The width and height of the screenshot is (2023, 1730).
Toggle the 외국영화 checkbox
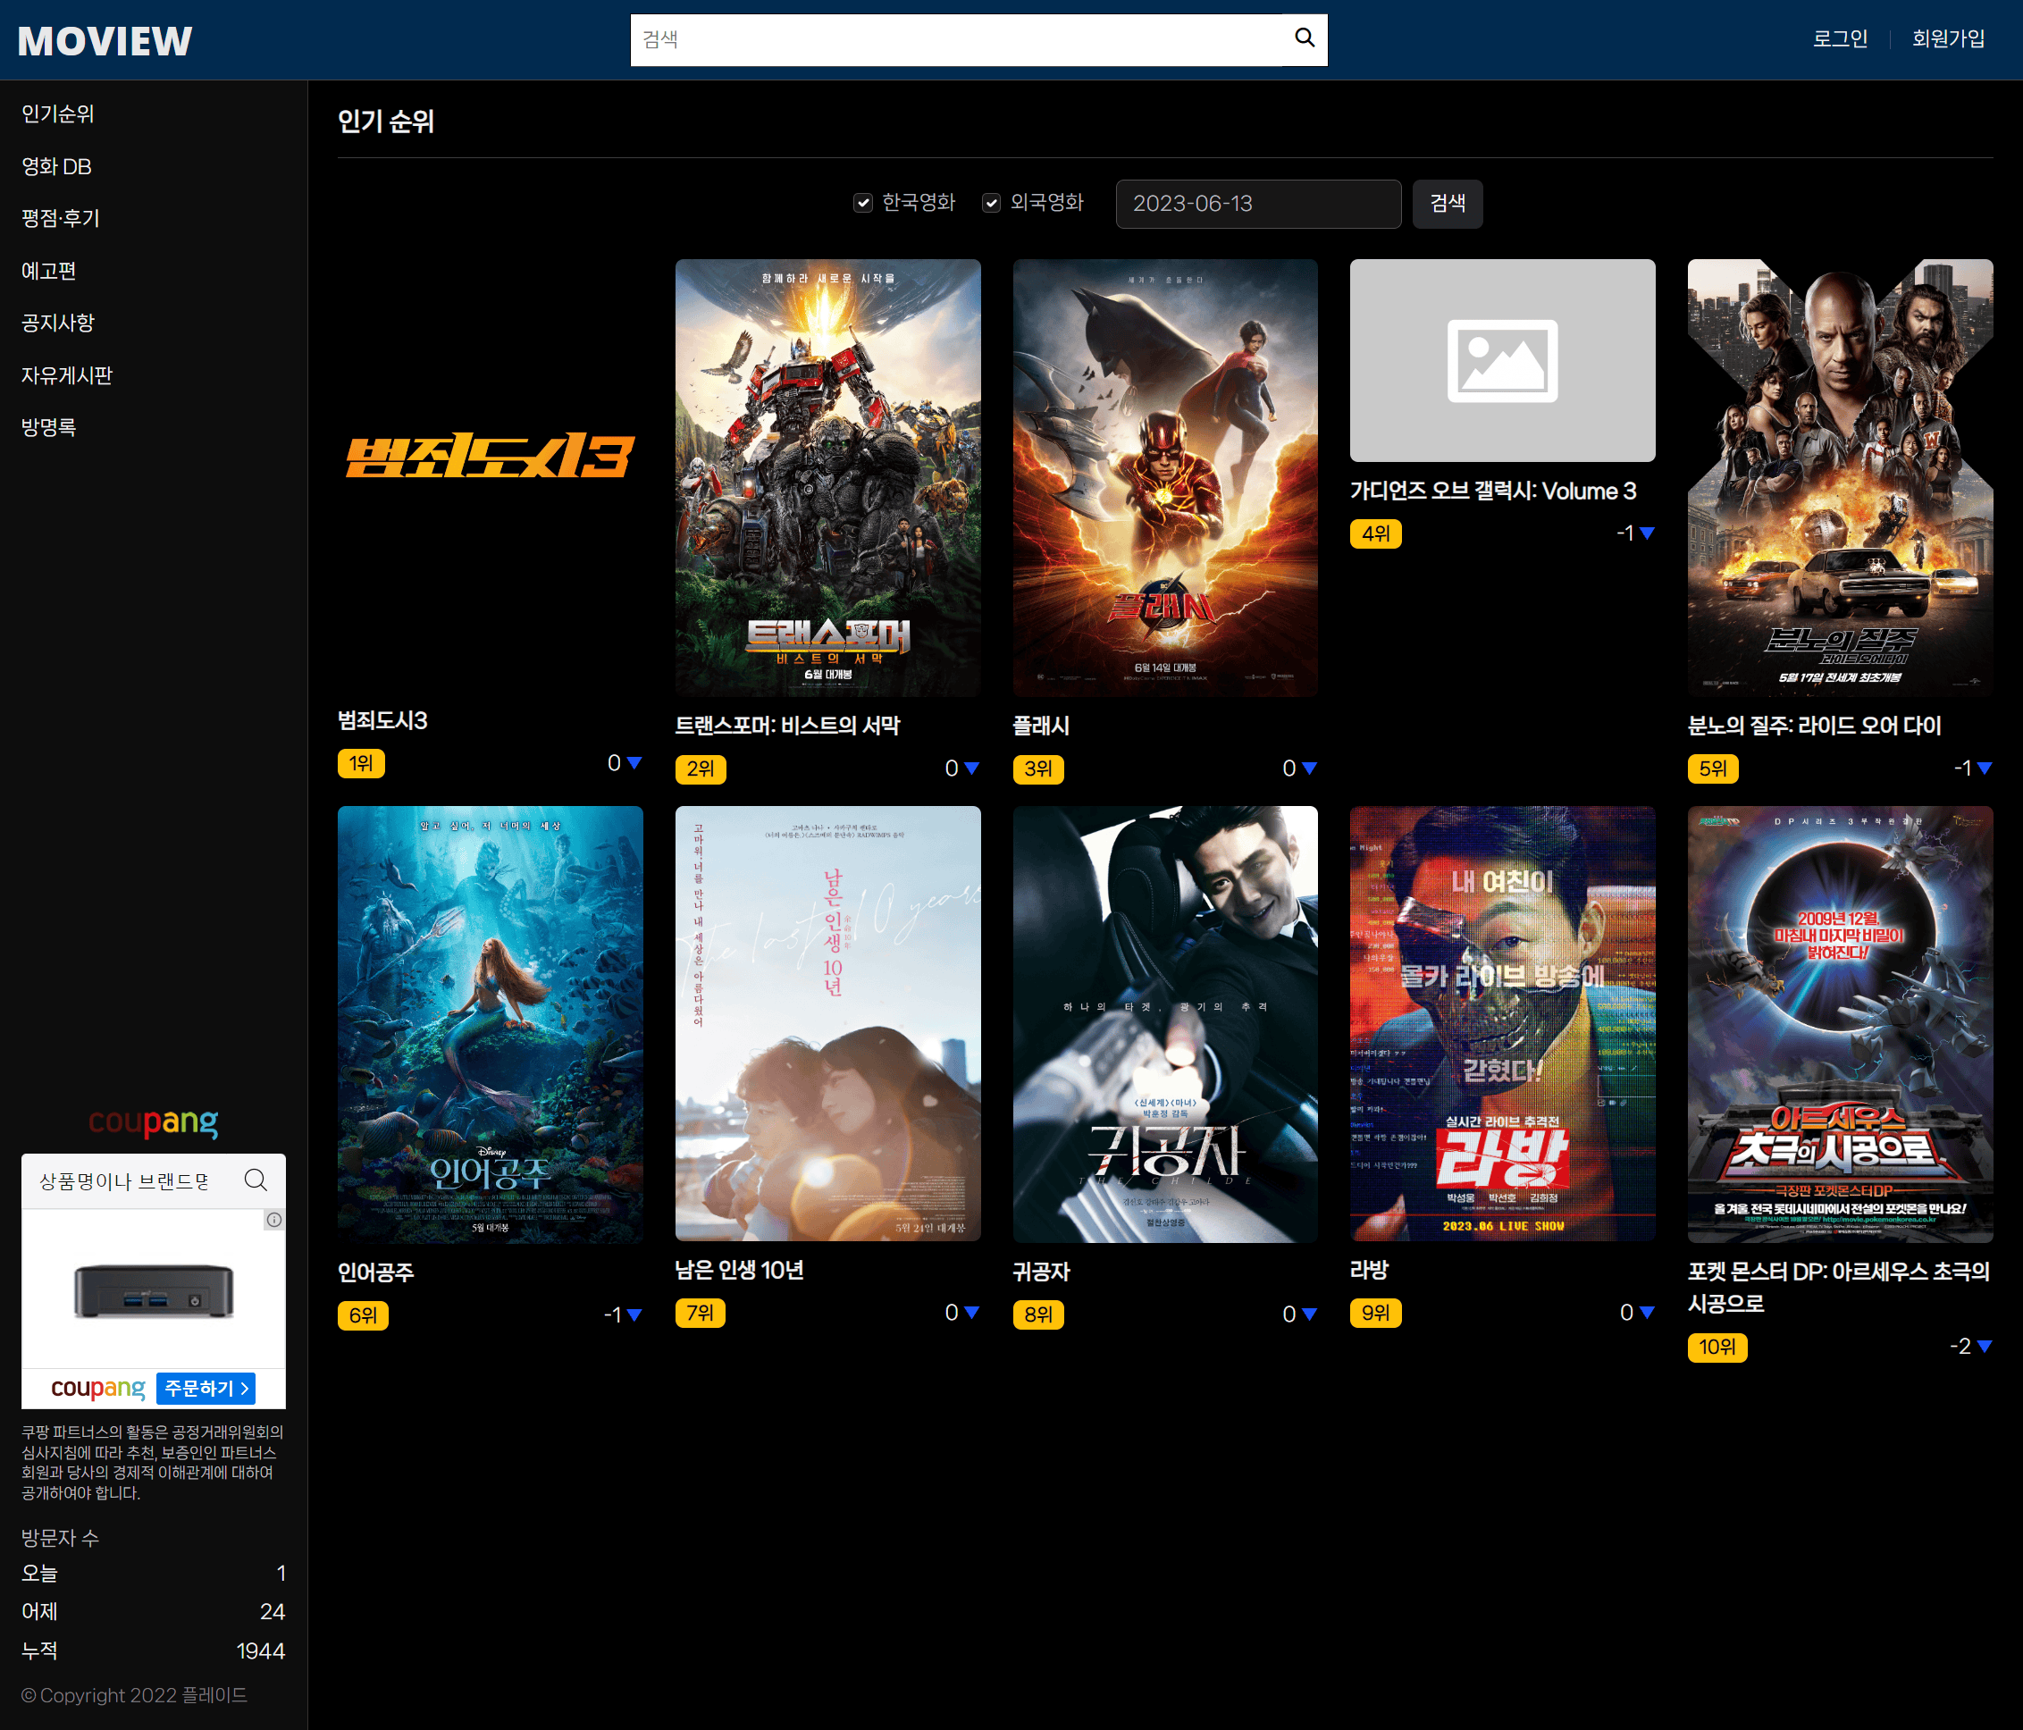click(991, 203)
